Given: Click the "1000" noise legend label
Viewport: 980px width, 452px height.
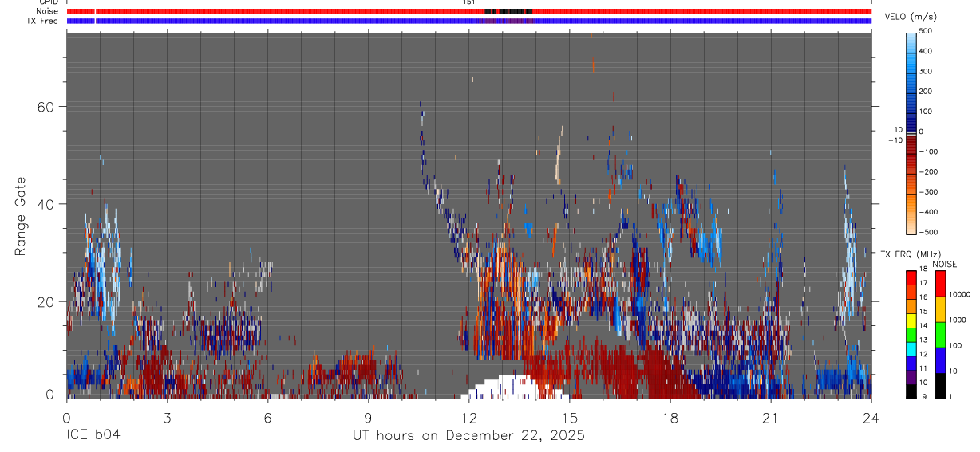Looking at the screenshot, I should pos(958,320).
